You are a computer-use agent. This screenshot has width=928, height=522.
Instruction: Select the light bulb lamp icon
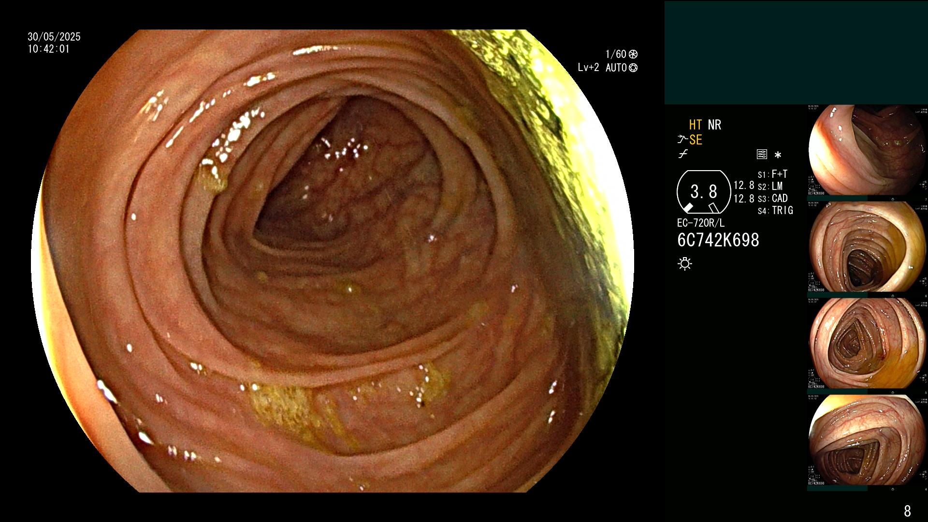coord(685,263)
